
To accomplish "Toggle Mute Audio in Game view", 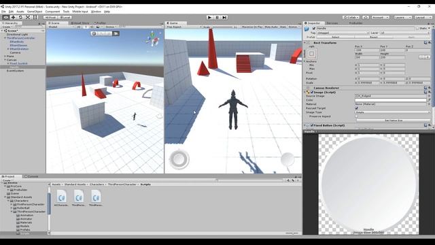I will [271, 27].
